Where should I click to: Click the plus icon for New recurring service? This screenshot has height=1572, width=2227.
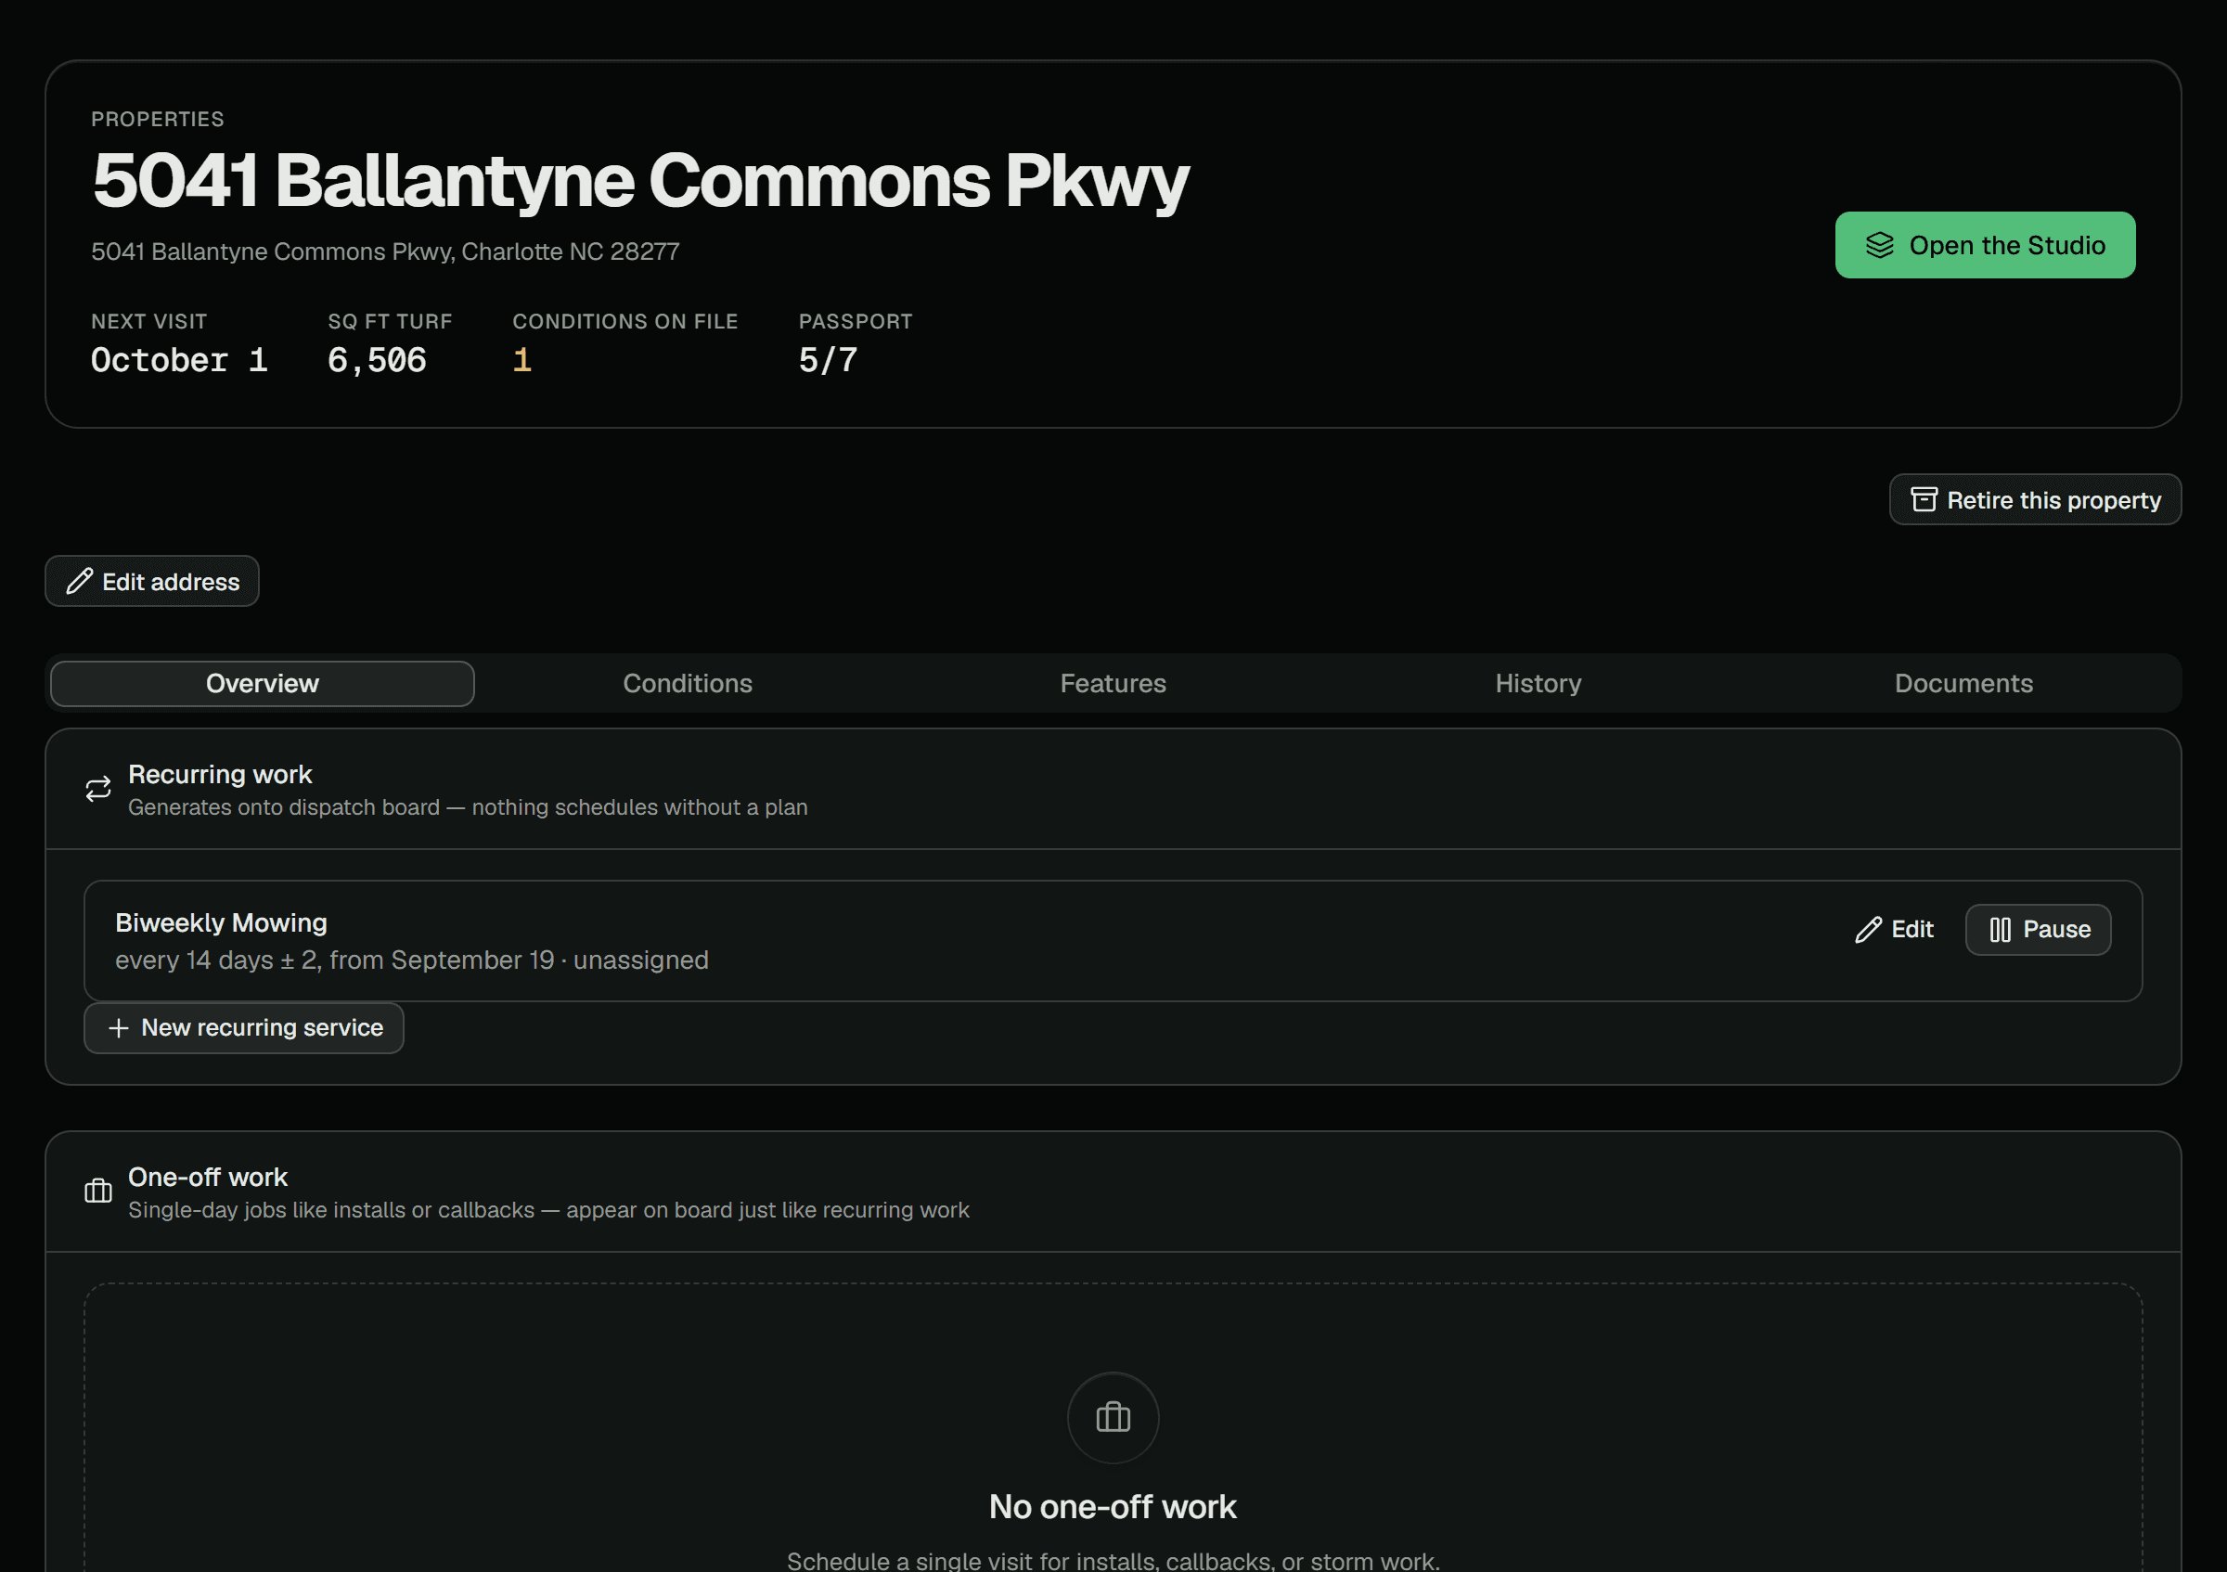click(x=119, y=1028)
